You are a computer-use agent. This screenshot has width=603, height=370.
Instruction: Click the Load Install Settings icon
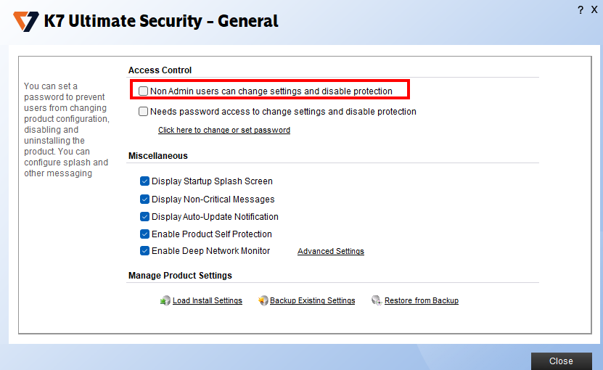pyautogui.click(x=165, y=300)
